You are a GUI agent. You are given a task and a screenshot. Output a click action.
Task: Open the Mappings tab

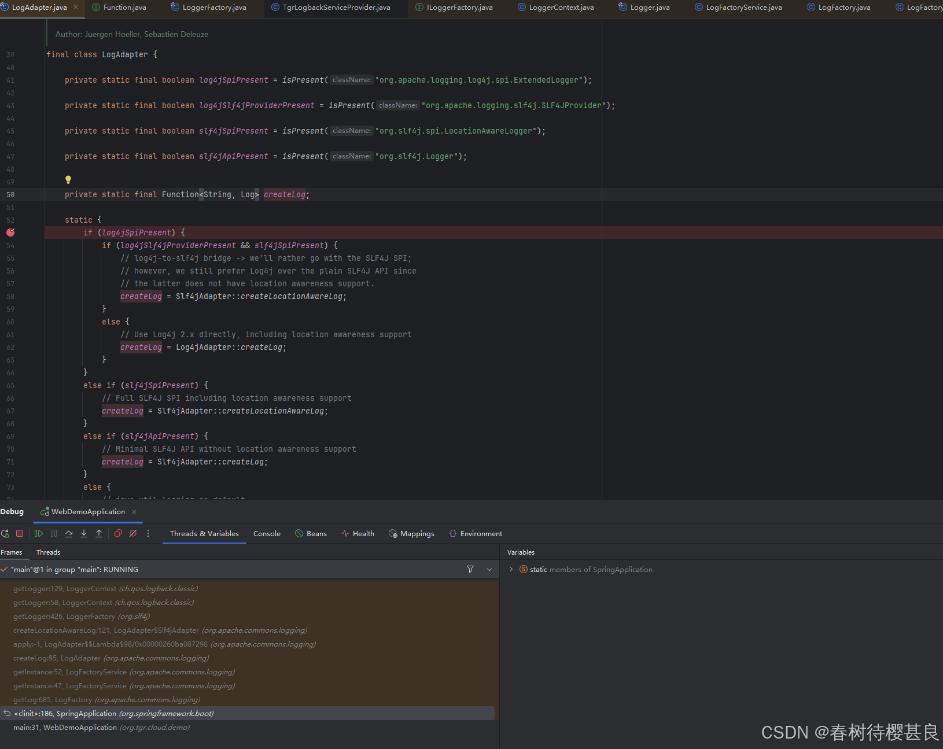411,533
